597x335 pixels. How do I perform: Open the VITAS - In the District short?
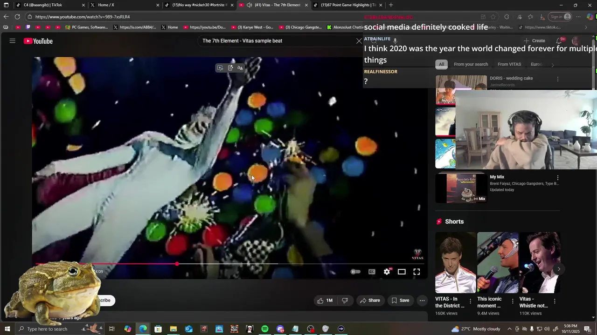point(456,263)
